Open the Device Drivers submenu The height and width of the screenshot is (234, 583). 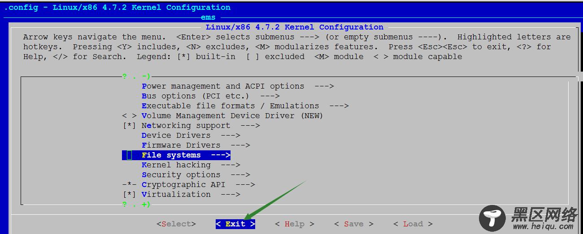pyautogui.click(x=191, y=136)
